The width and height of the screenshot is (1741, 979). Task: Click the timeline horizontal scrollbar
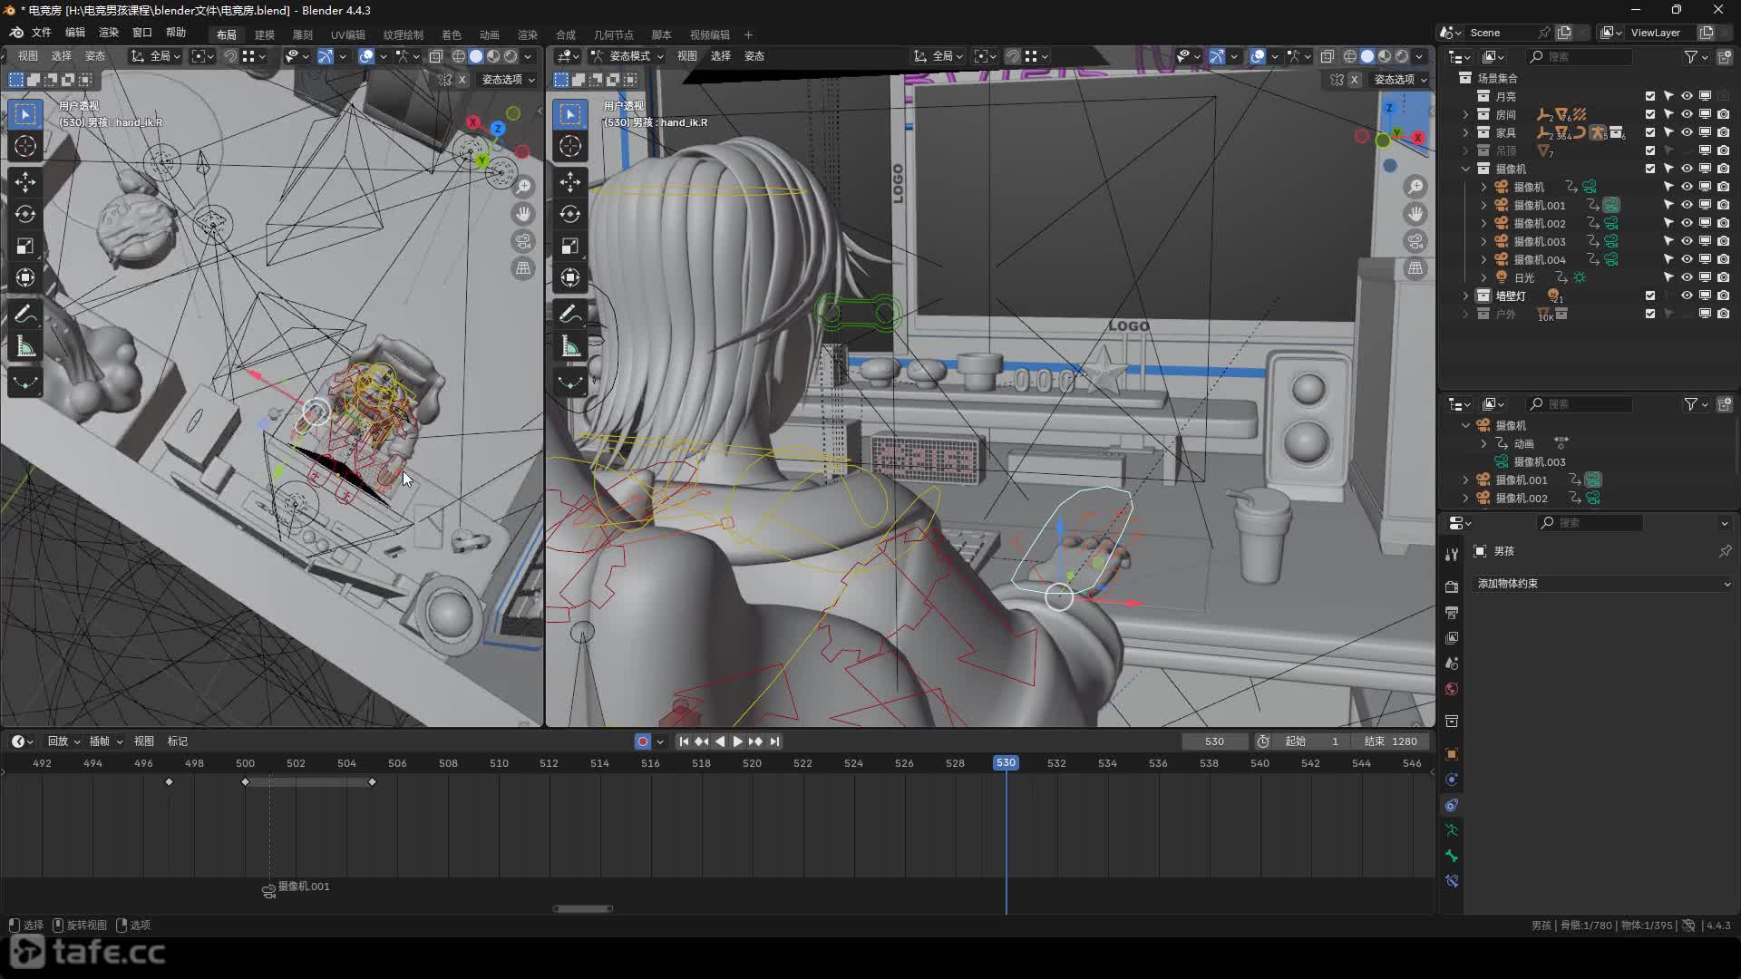point(583,908)
